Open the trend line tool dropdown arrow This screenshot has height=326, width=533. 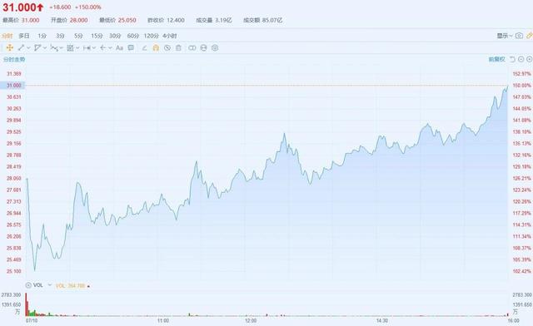pyautogui.click(x=28, y=48)
